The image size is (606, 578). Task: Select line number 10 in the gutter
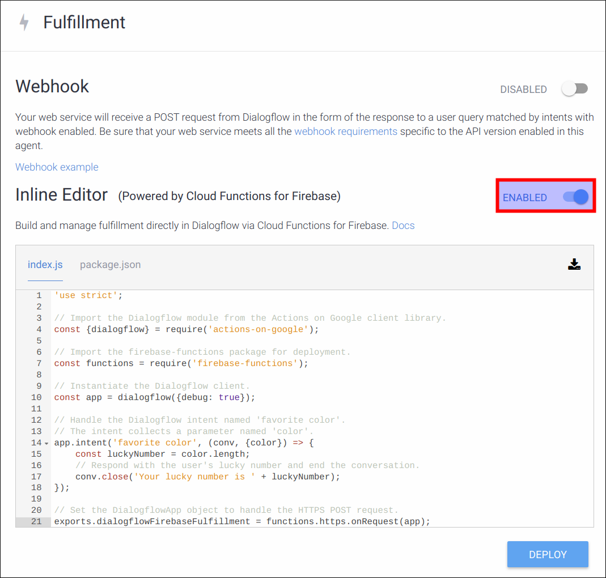pos(36,397)
